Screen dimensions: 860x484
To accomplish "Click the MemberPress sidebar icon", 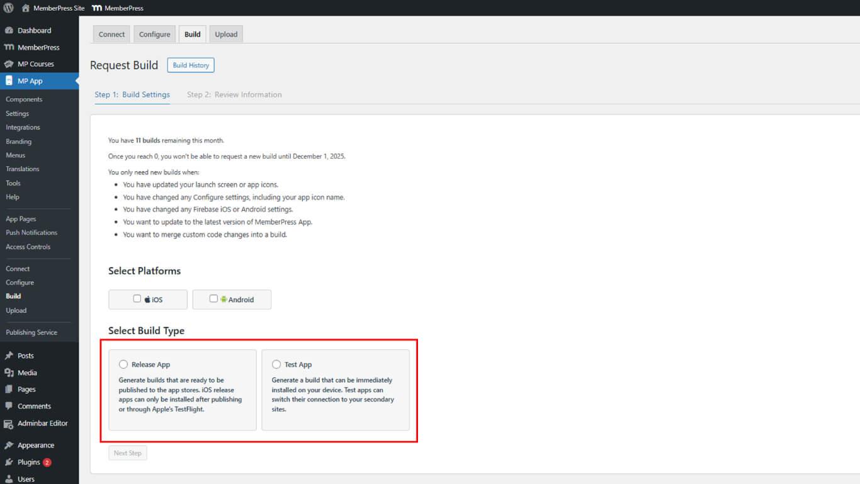I will 9,47.
